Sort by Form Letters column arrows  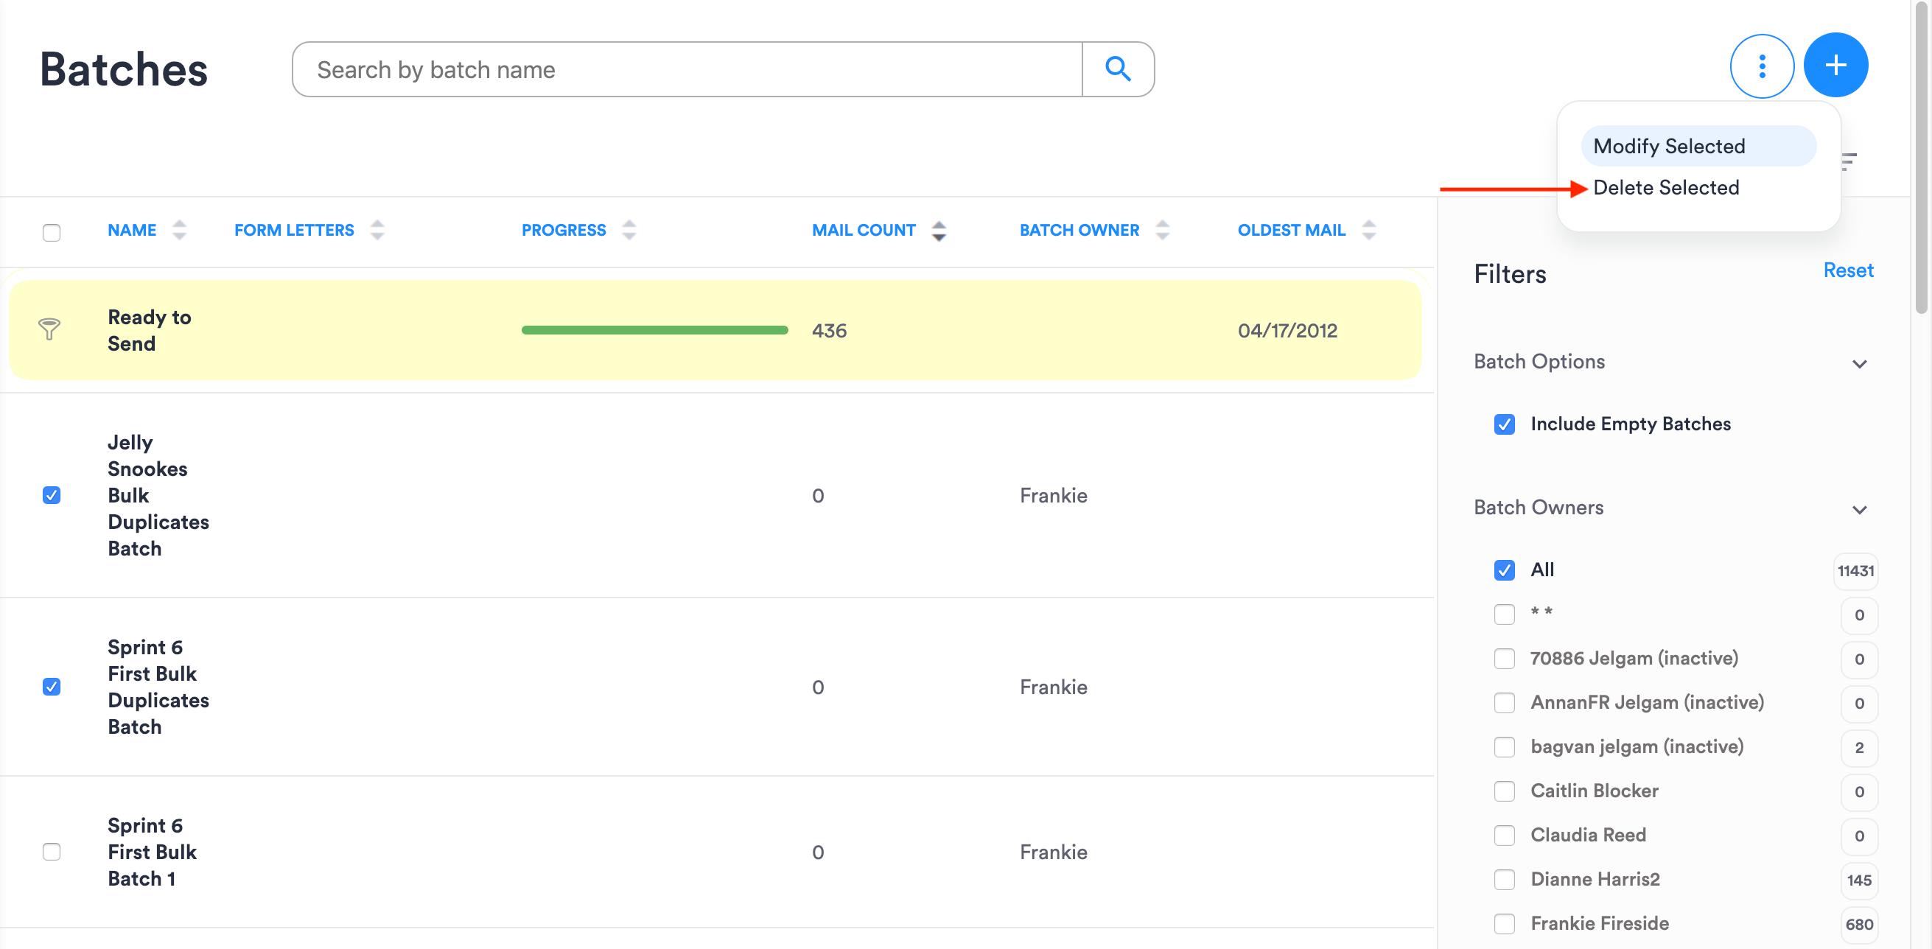point(377,231)
